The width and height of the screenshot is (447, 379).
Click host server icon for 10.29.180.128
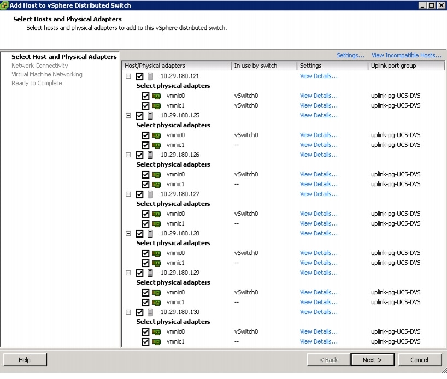[150, 234]
